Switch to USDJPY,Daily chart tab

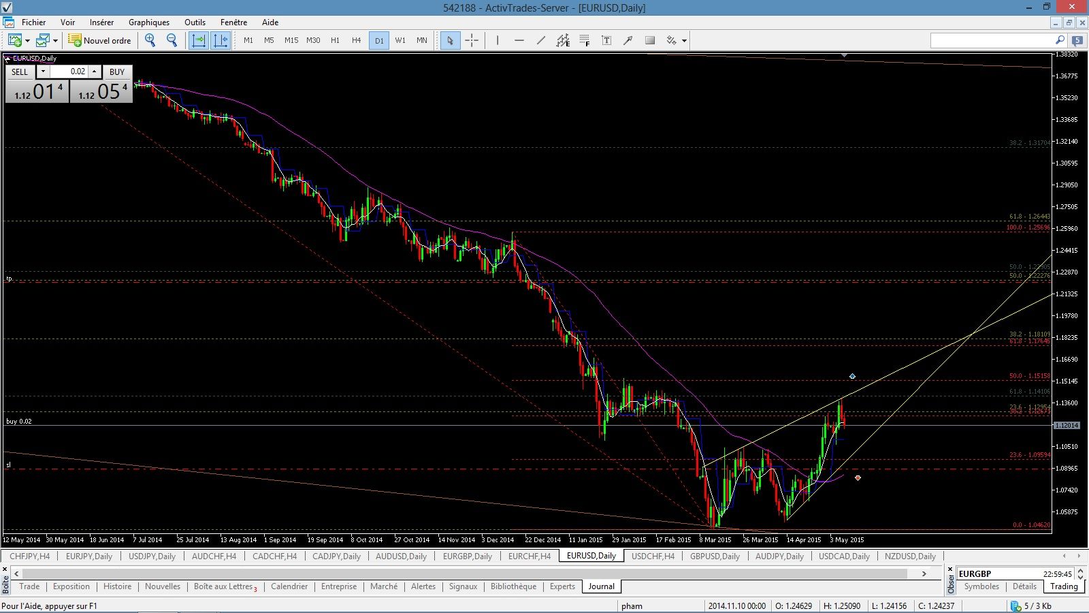[x=152, y=556]
